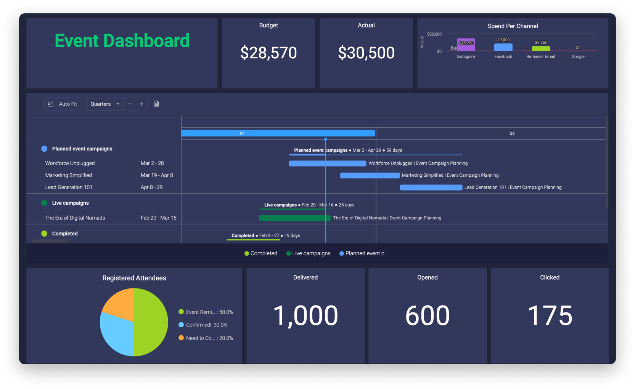Zoom out timeline with minus button
This screenshot has height=389, width=635.
(130, 104)
